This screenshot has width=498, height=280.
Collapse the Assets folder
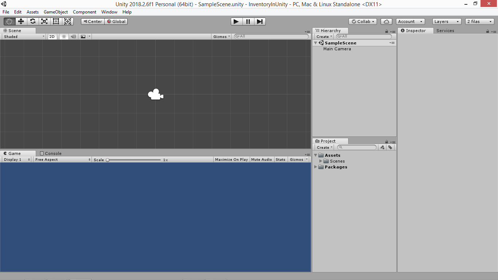pyautogui.click(x=316, y=155)
